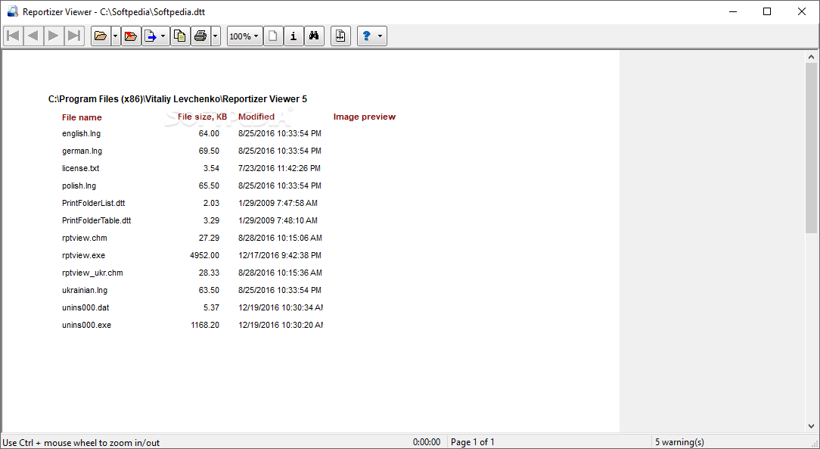Image resolution: width=820 pixels, height=449 pixels.
Task: Click the PrintFolderList.dtt file name
Action: pos(94,203)
